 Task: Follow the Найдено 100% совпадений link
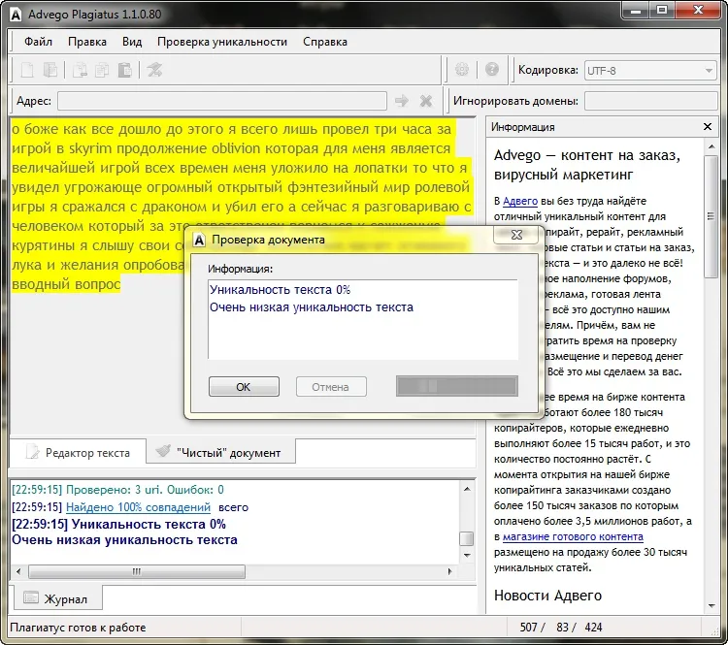tap(138, 507)
